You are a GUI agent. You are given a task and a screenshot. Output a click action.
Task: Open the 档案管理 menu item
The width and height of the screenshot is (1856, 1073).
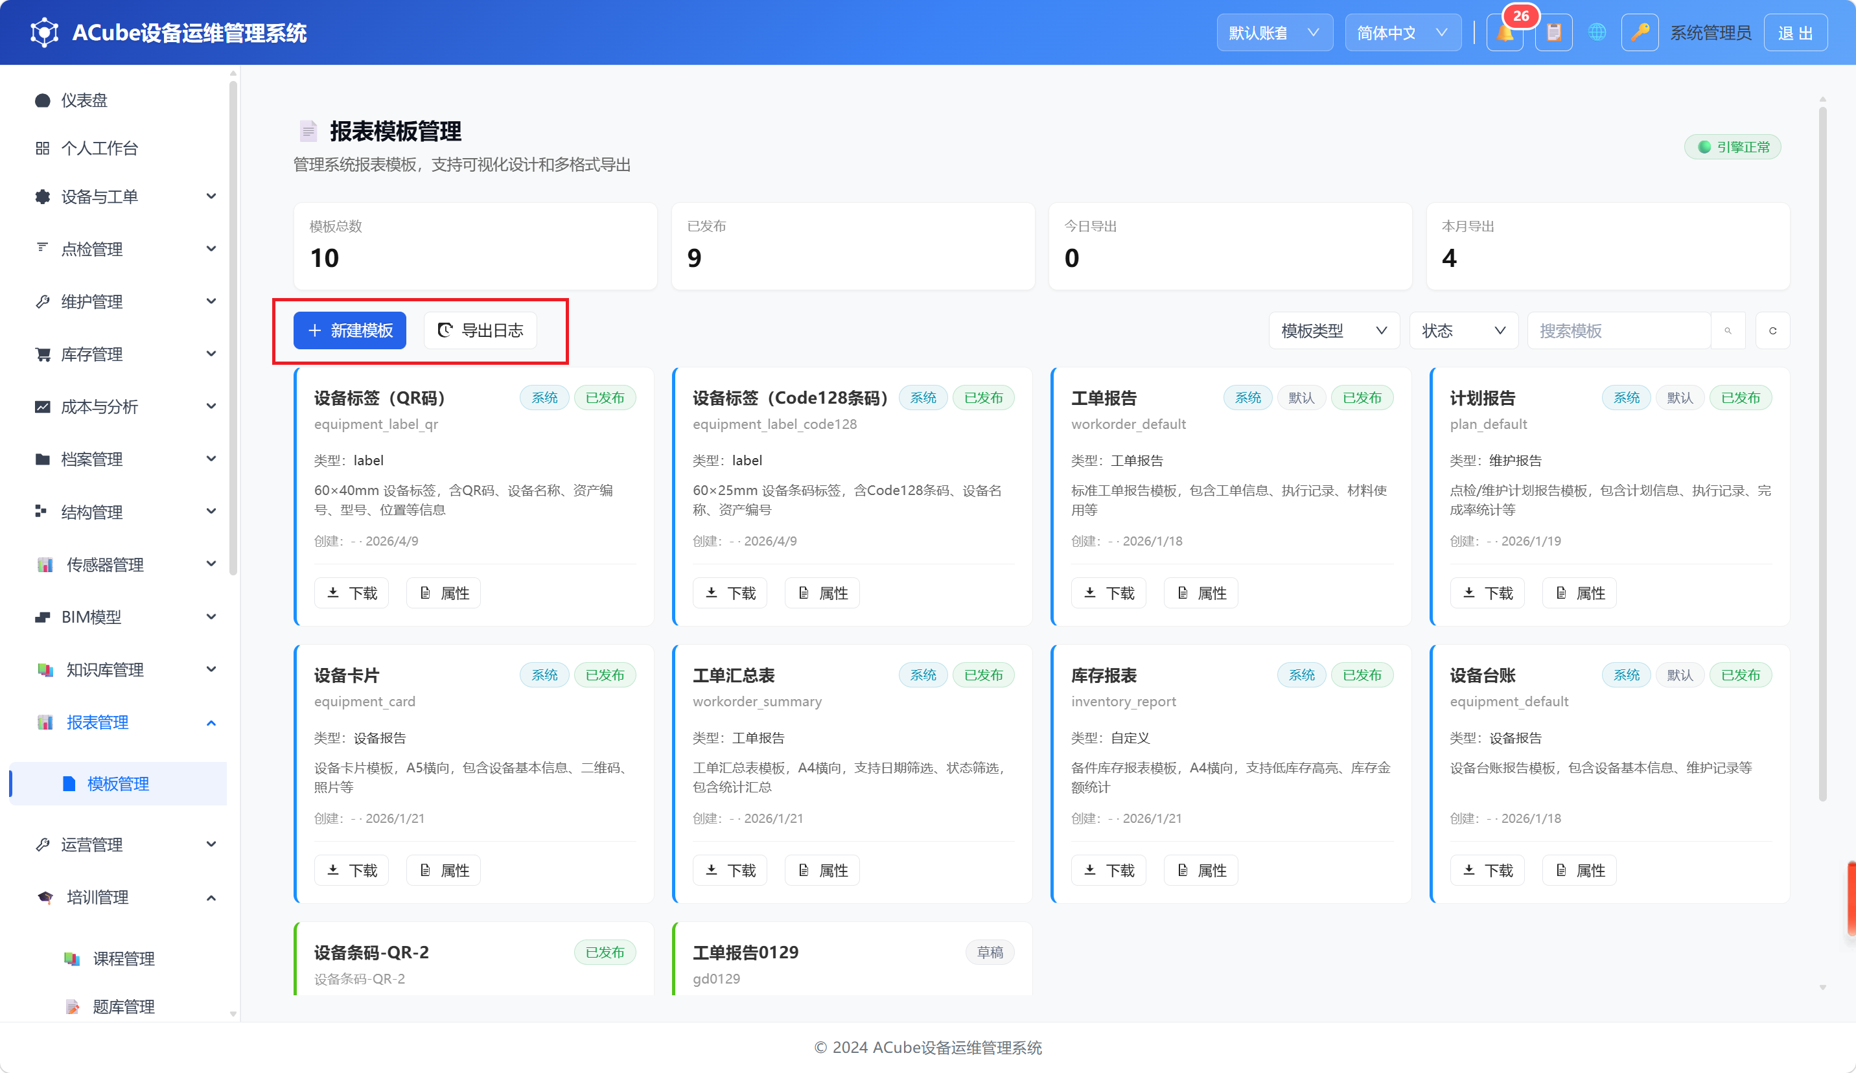(x=118, y=459)
